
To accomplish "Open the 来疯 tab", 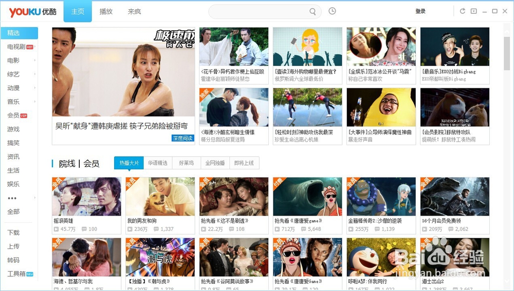I will click(x=134, y=11).
